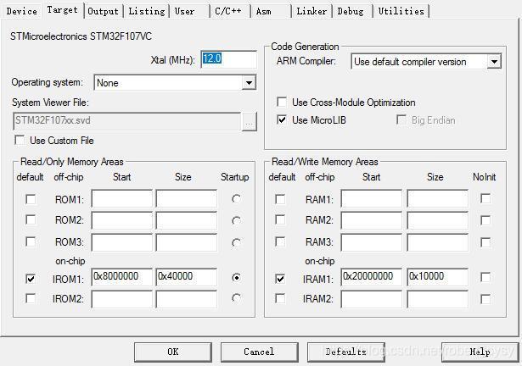Switch to the Linker tab
This screenshot has width=522, height=366.
click(x=312, y=11)
